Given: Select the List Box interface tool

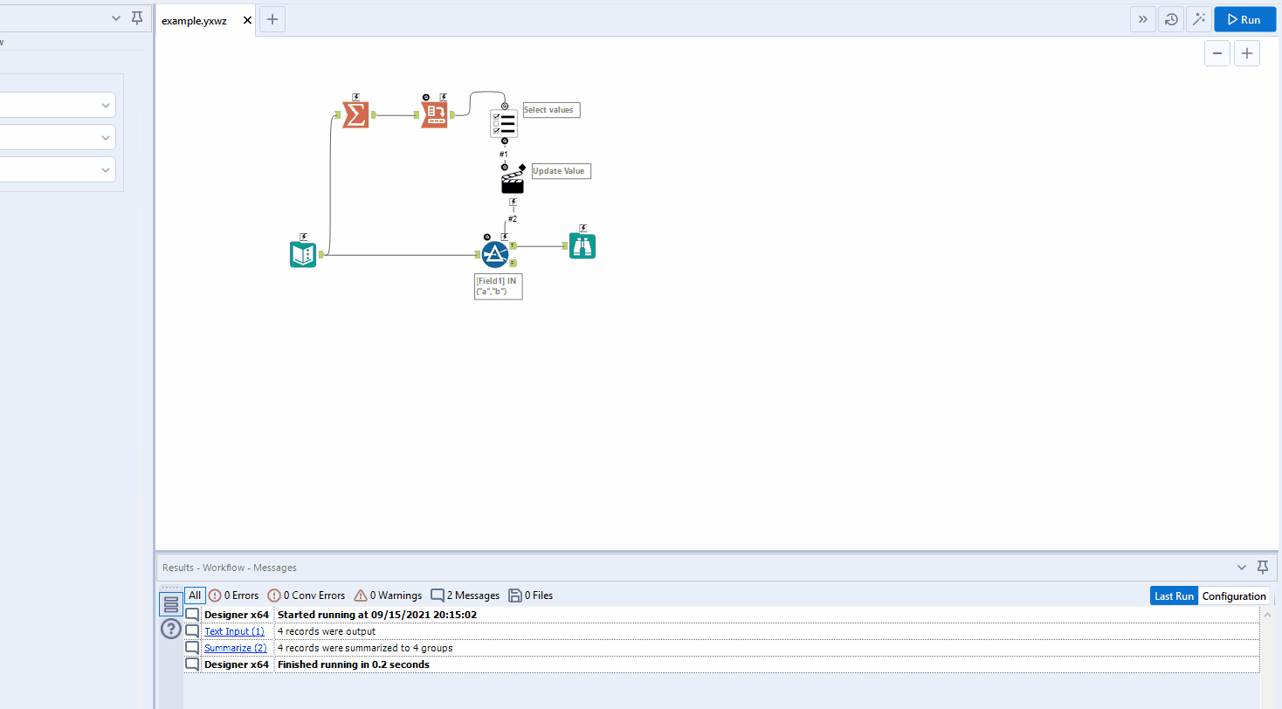Looking at the screenshot, I should pyautogui.click(x=504, y=124).
